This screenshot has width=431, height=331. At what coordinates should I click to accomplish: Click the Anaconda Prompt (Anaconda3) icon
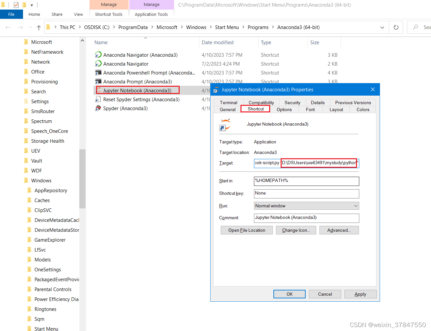[98, 81]
